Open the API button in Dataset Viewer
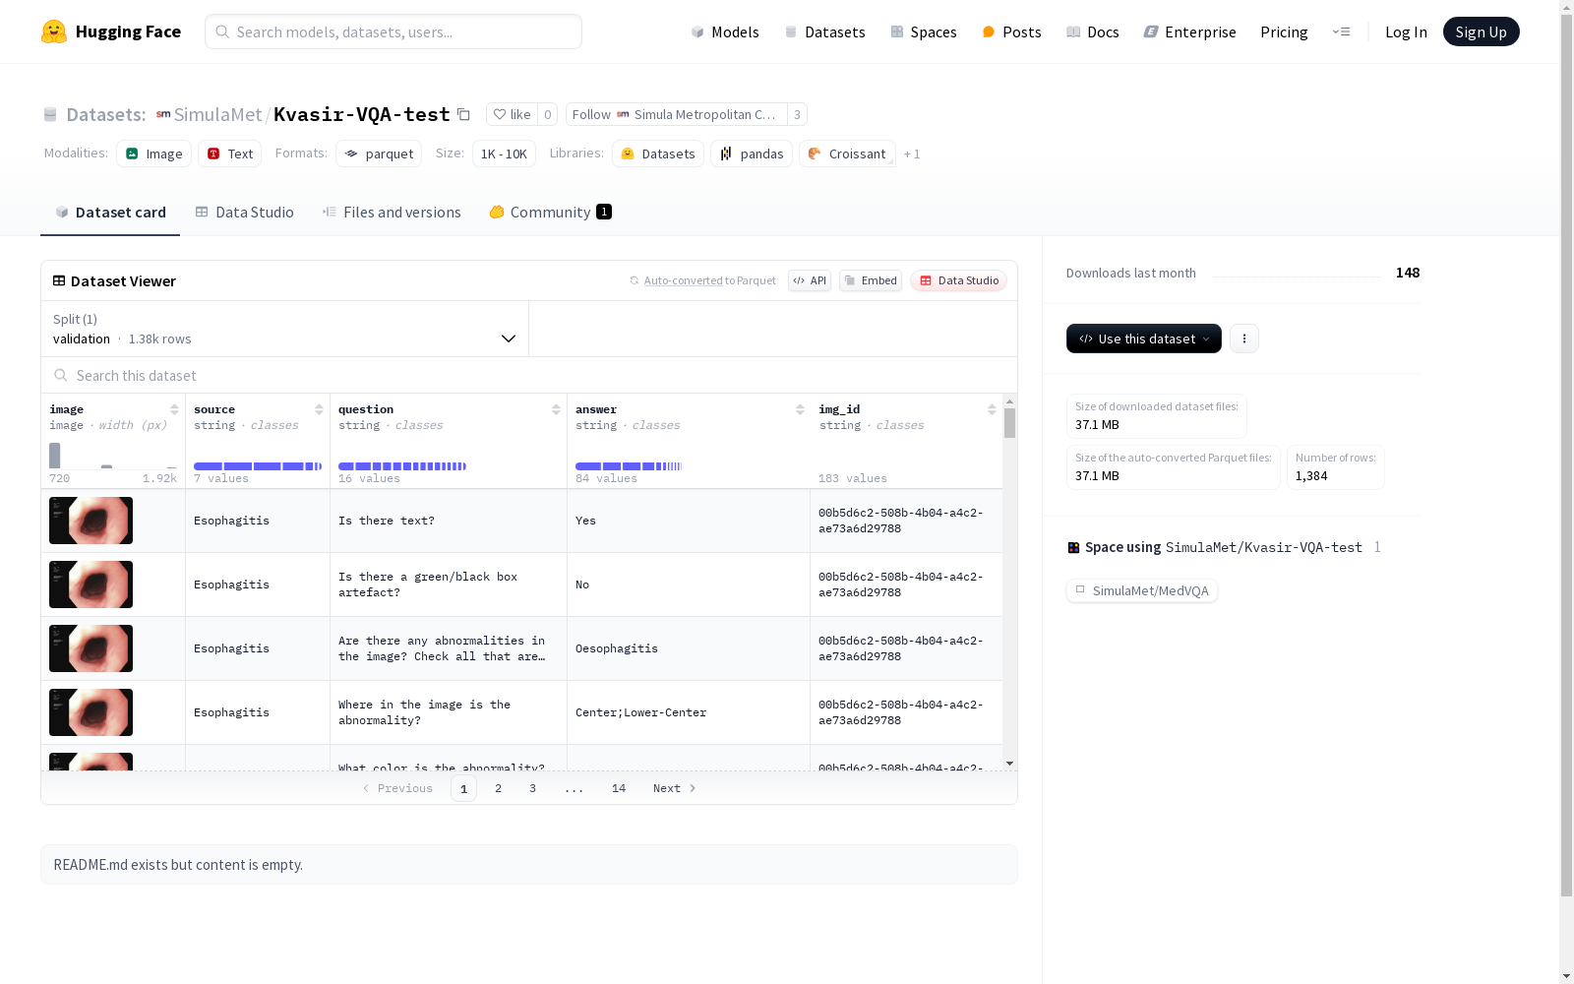This screenshot has height=984, width=1574. tap(810, 280)
